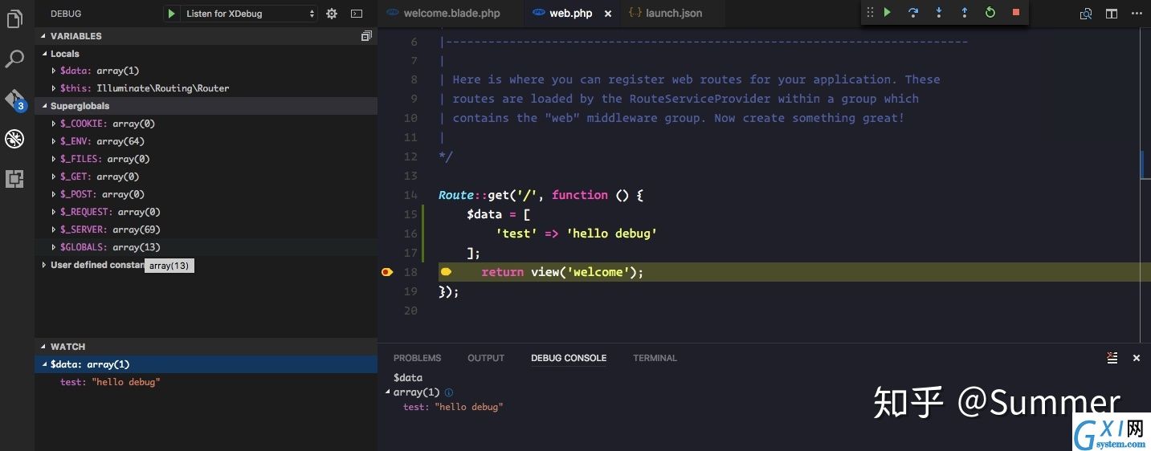Viewport: 1151px width, 451px height.
Task: Step over in debug toolbar
Action: point(913,12)
